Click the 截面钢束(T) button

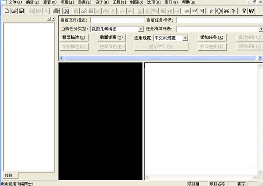click(x=112, y=38)
